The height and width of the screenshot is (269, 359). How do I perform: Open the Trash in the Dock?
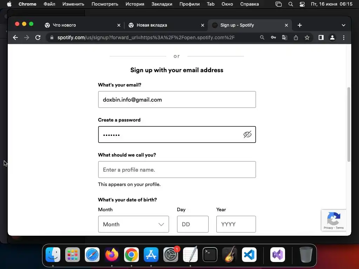click(306, 255)
